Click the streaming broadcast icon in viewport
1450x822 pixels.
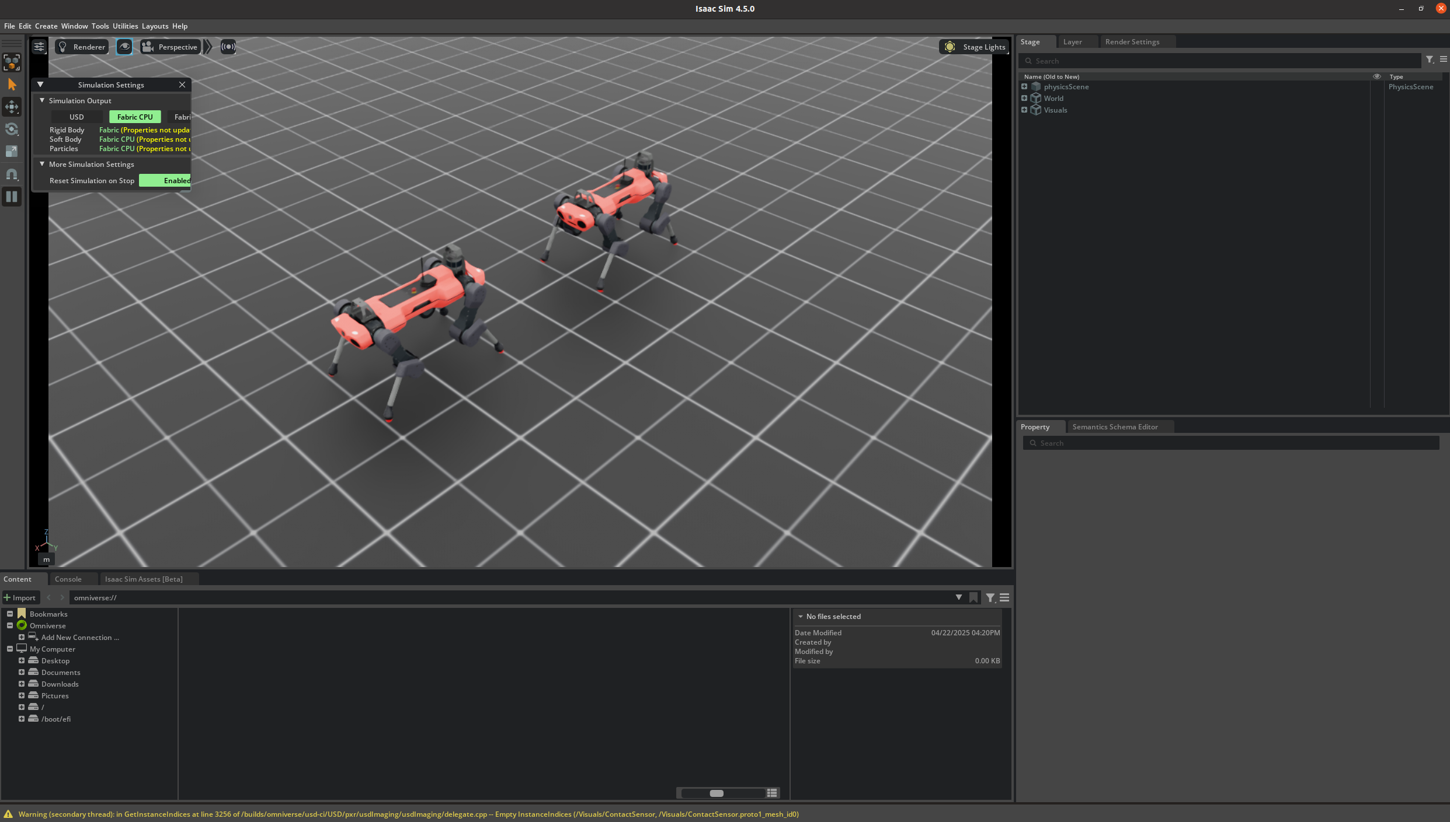pos(228,47)
